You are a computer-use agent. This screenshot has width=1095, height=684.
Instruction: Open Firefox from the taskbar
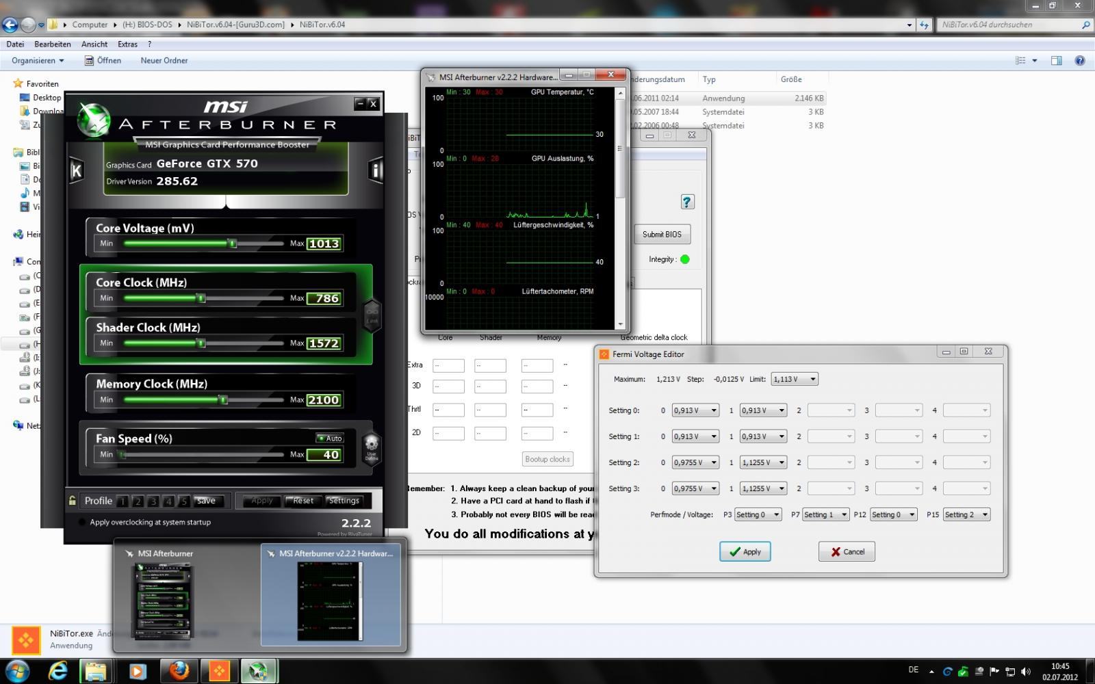click(x=179, y=671)
